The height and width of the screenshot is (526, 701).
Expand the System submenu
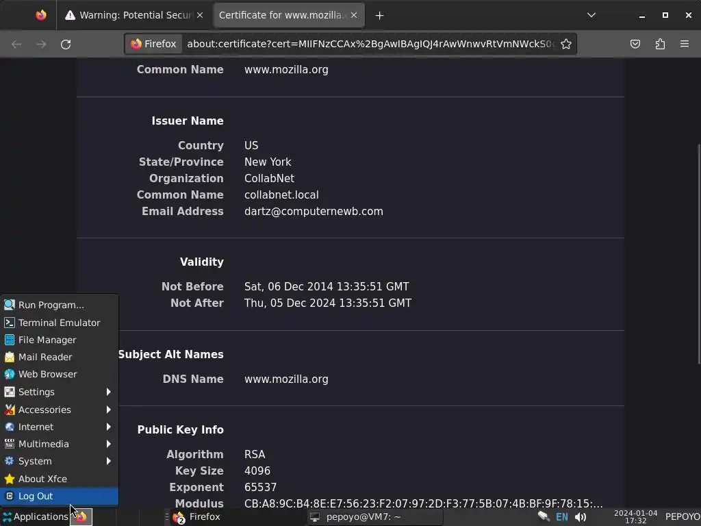[59, 461]
